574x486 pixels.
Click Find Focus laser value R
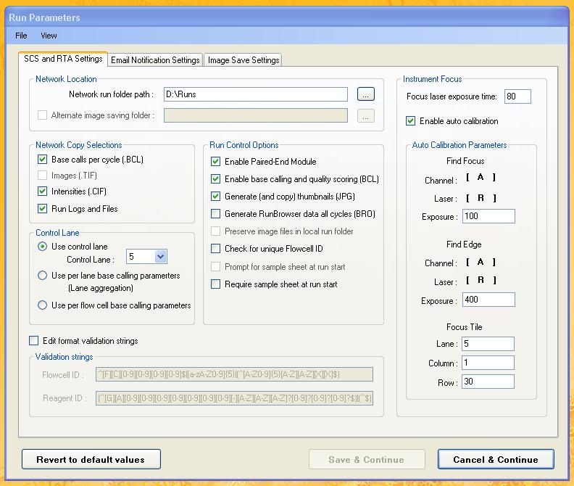(481, 198)
